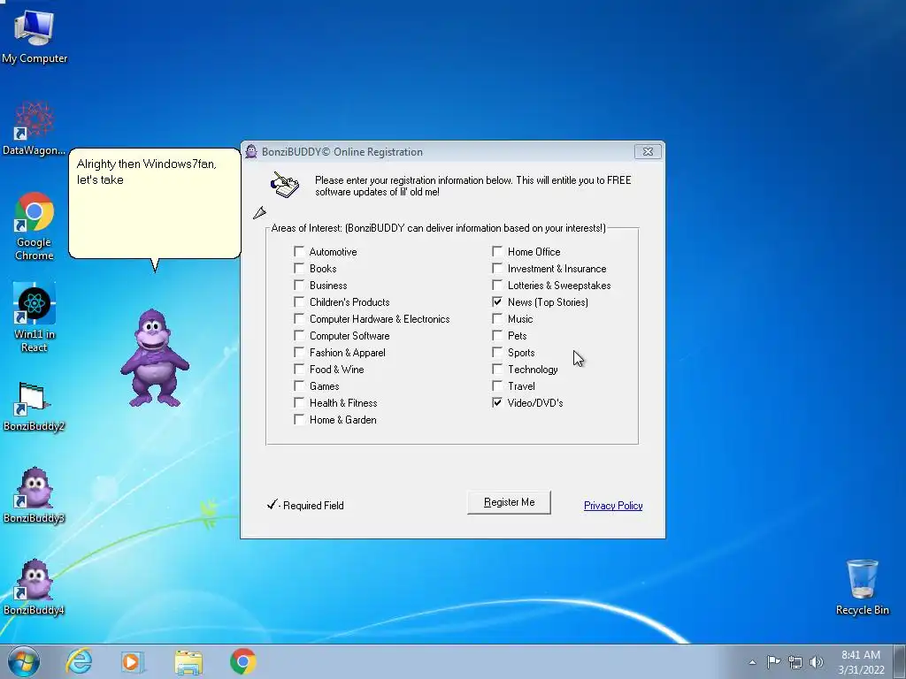Enable the Sports checkbox
Screen dimensions: 906x679
pyautogui.click(x=497, y=352)
